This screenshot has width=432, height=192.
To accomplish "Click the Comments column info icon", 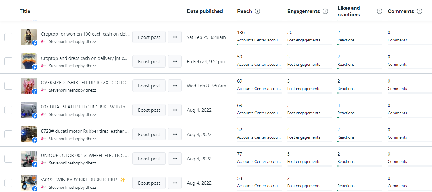I will coord(420,11).
